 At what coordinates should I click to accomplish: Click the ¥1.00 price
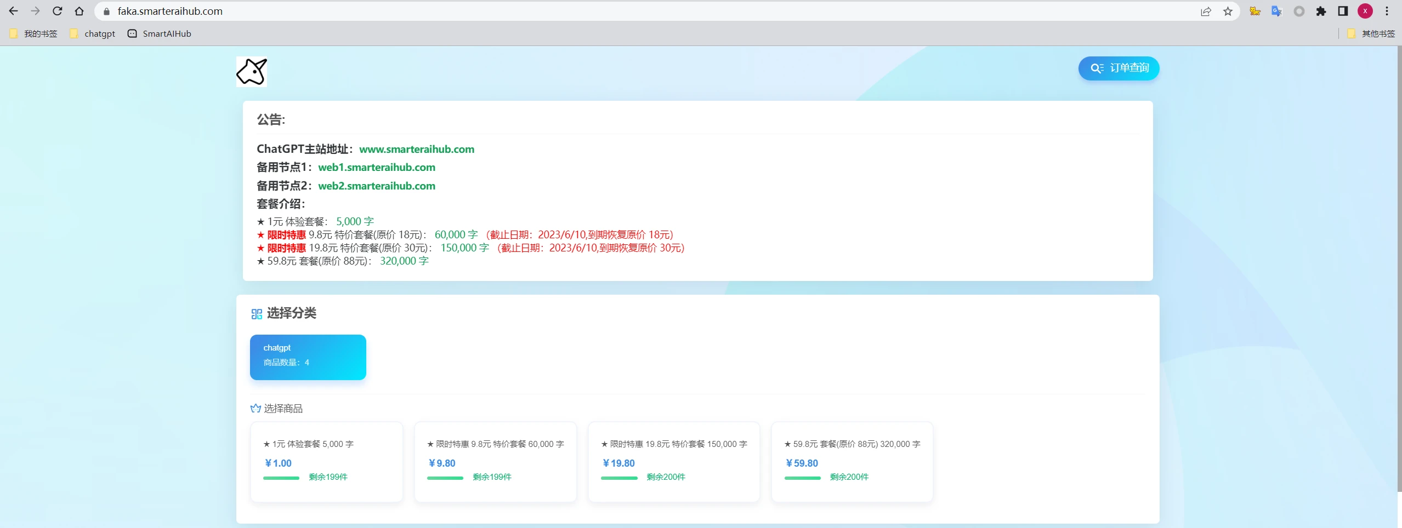(x=278, y=463)
